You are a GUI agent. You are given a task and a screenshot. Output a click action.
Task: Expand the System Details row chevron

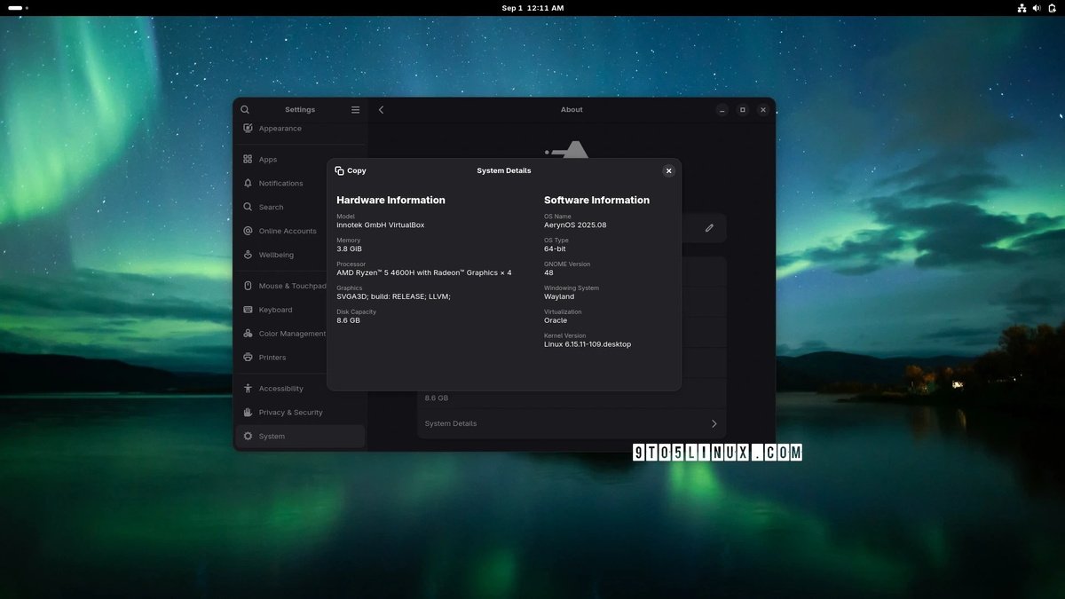pyautogui.click(x=714, y=424)
